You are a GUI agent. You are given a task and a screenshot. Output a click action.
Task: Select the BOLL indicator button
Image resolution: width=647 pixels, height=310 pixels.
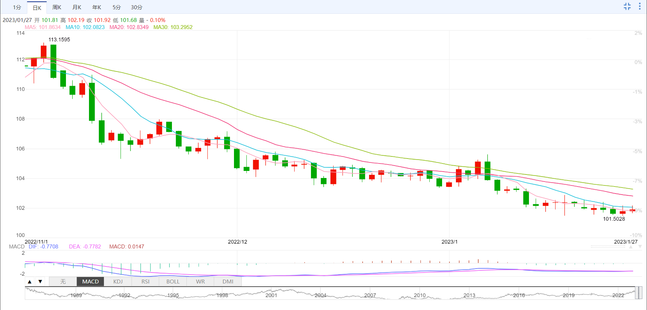tap(173, 282)
